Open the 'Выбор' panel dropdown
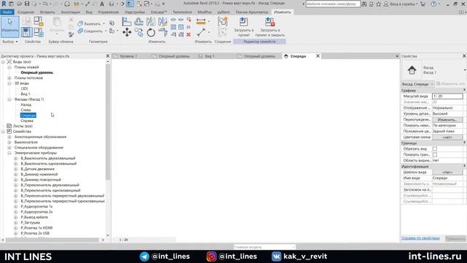Viewport: 467px width, 263px height. pyautogui.click(x=9, y=42)
